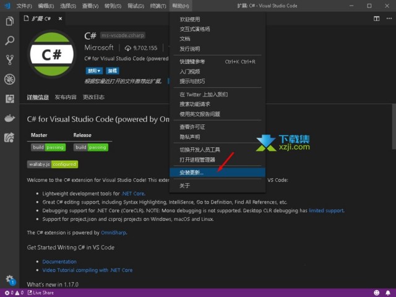Switch to the 详细信息 tab
The width and height of the screenshot is (396, 297).
[x=38, y=97]
